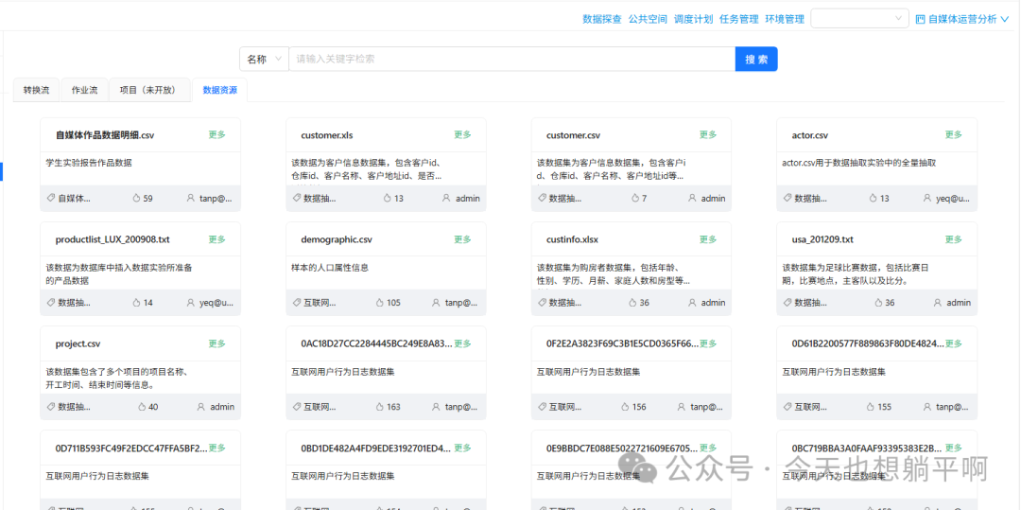Open the empty dropdown beside 环境管理
This screenshot has height=510, width=1021.
click(859, 18)
